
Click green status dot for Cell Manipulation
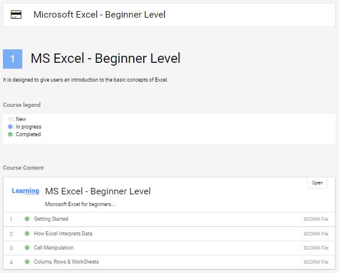(27, 248)
